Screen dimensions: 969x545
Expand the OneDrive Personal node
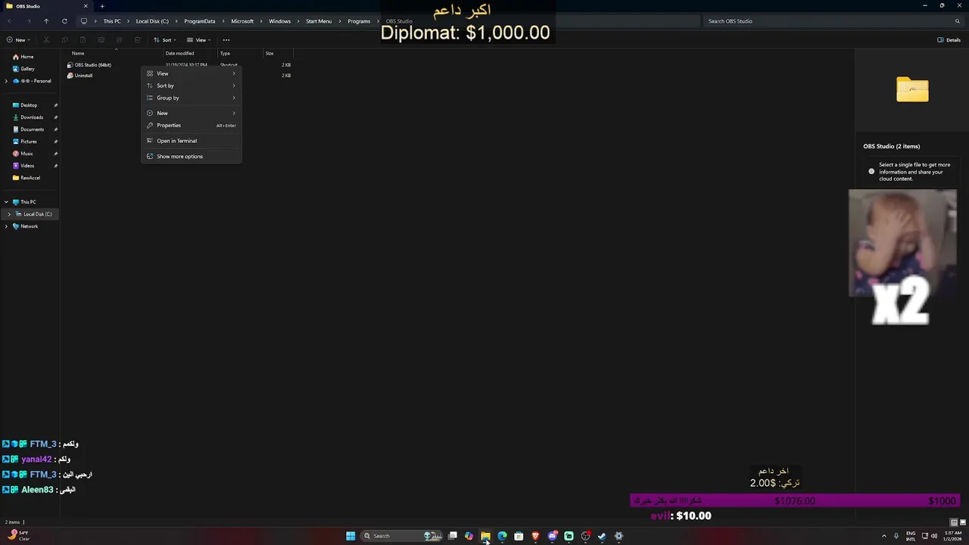click(6, 81)
